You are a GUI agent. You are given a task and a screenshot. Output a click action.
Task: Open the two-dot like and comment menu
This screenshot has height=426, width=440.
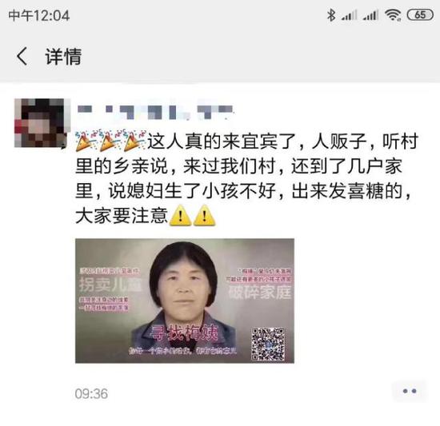click(410, 391)
